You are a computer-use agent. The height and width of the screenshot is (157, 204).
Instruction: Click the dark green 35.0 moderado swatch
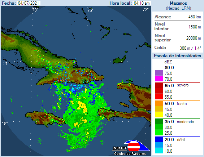pyautogui.click(x=159, y=121)
